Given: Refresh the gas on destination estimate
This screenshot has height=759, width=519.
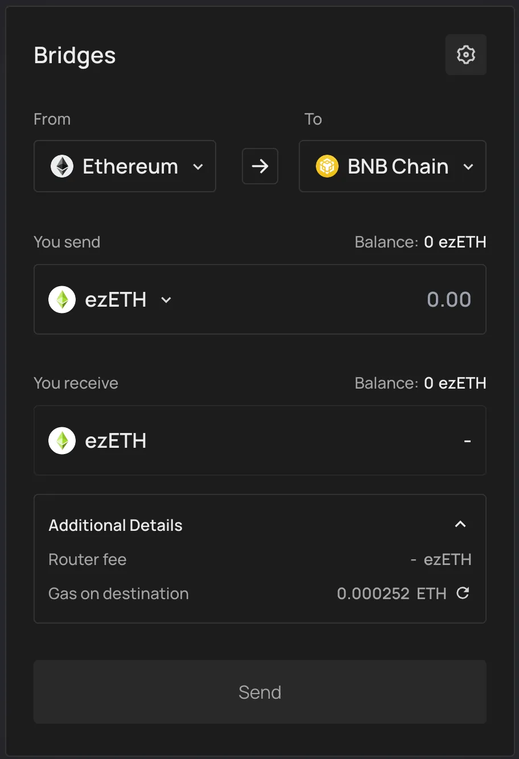Looking at the screenshot, I should tap(463, 593).
